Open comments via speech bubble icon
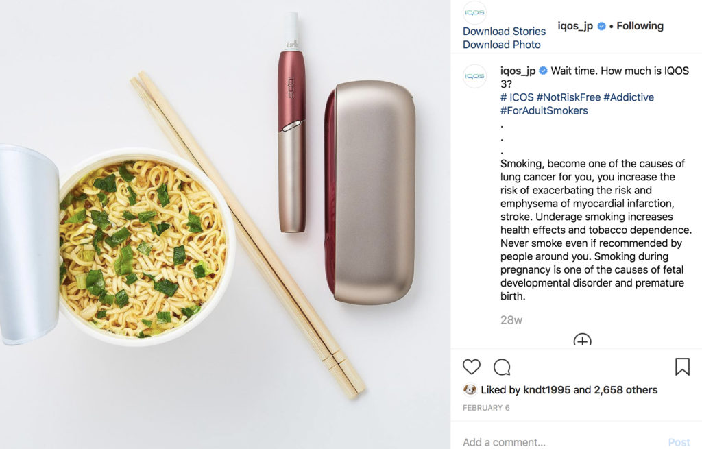Viewport: 702px width, 449px height. [x=502, y=367]
